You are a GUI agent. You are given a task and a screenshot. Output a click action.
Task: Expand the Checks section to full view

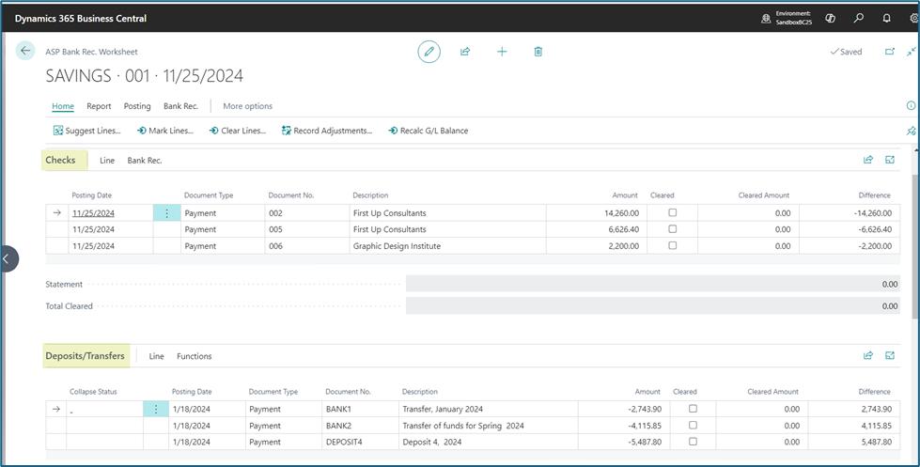pos(890,160)
